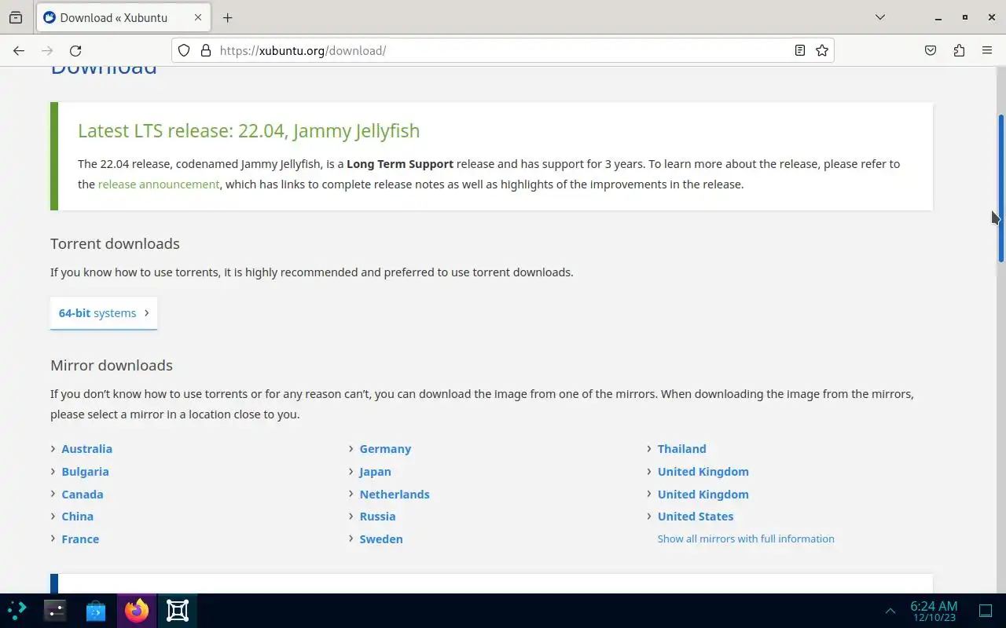
Task: Open the extensions puzzle icon
Action: (959, 50)
